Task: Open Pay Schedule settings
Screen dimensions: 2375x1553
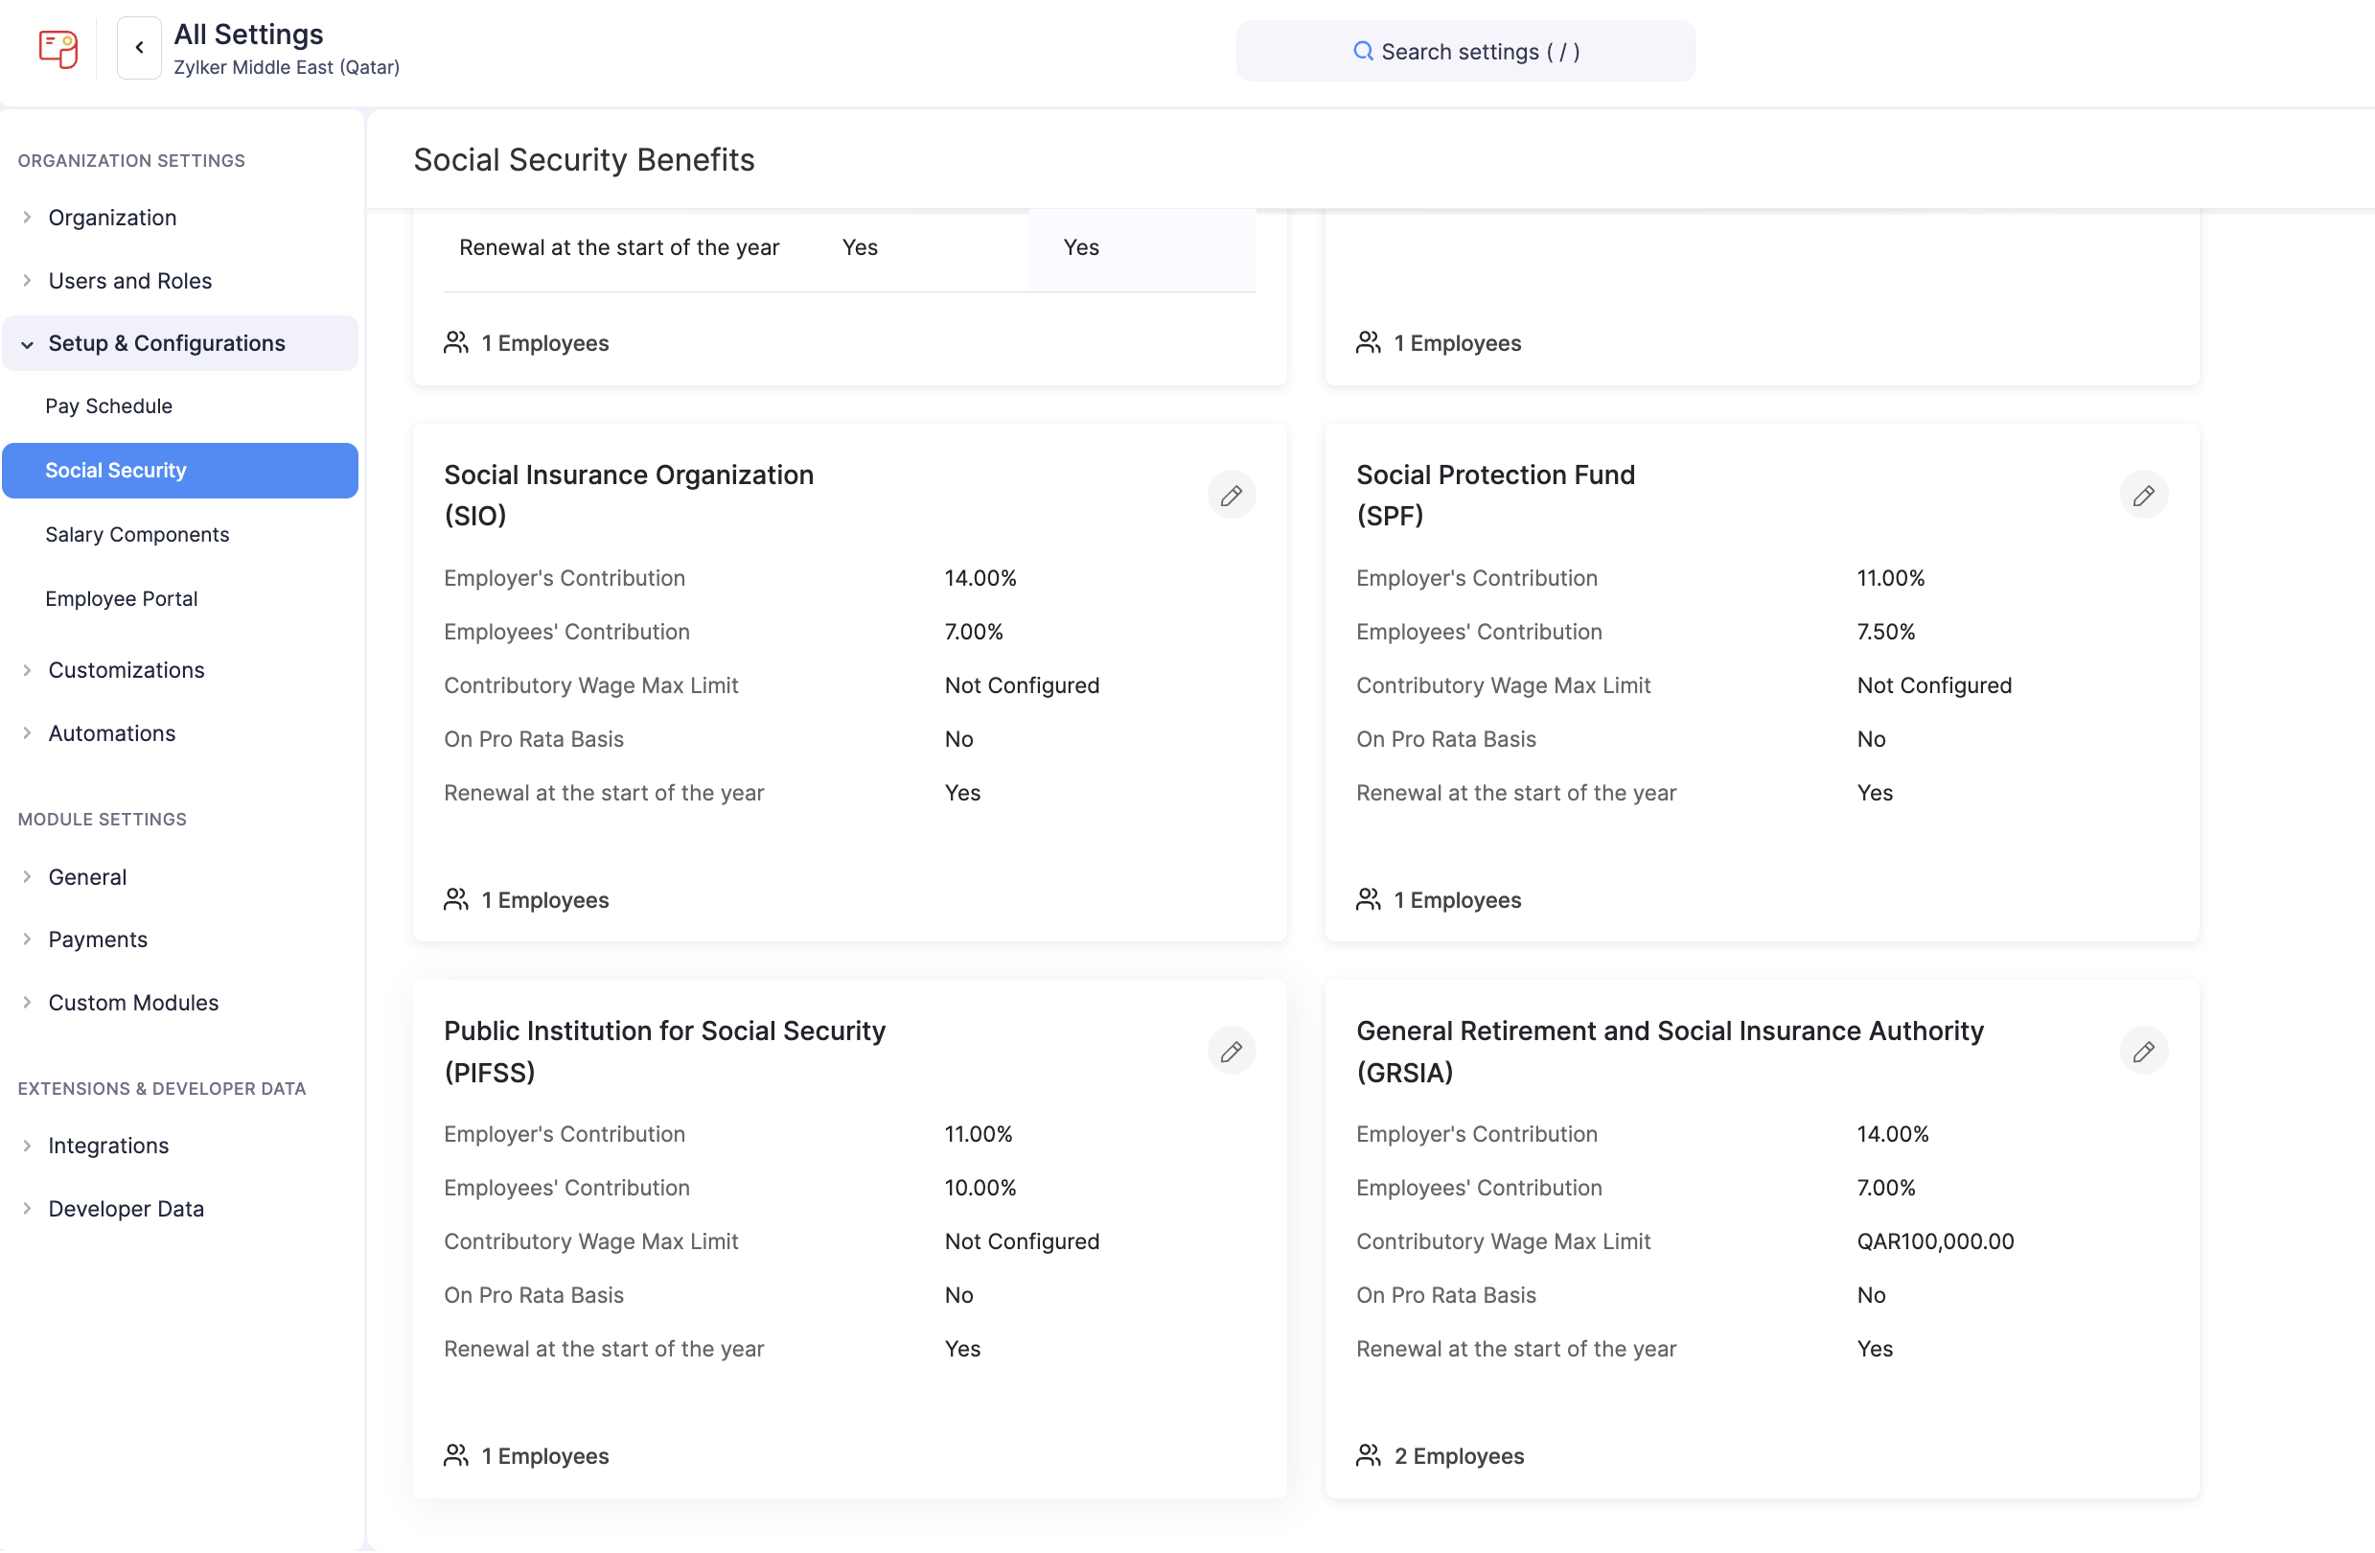Action: click(x=108, y=406)
